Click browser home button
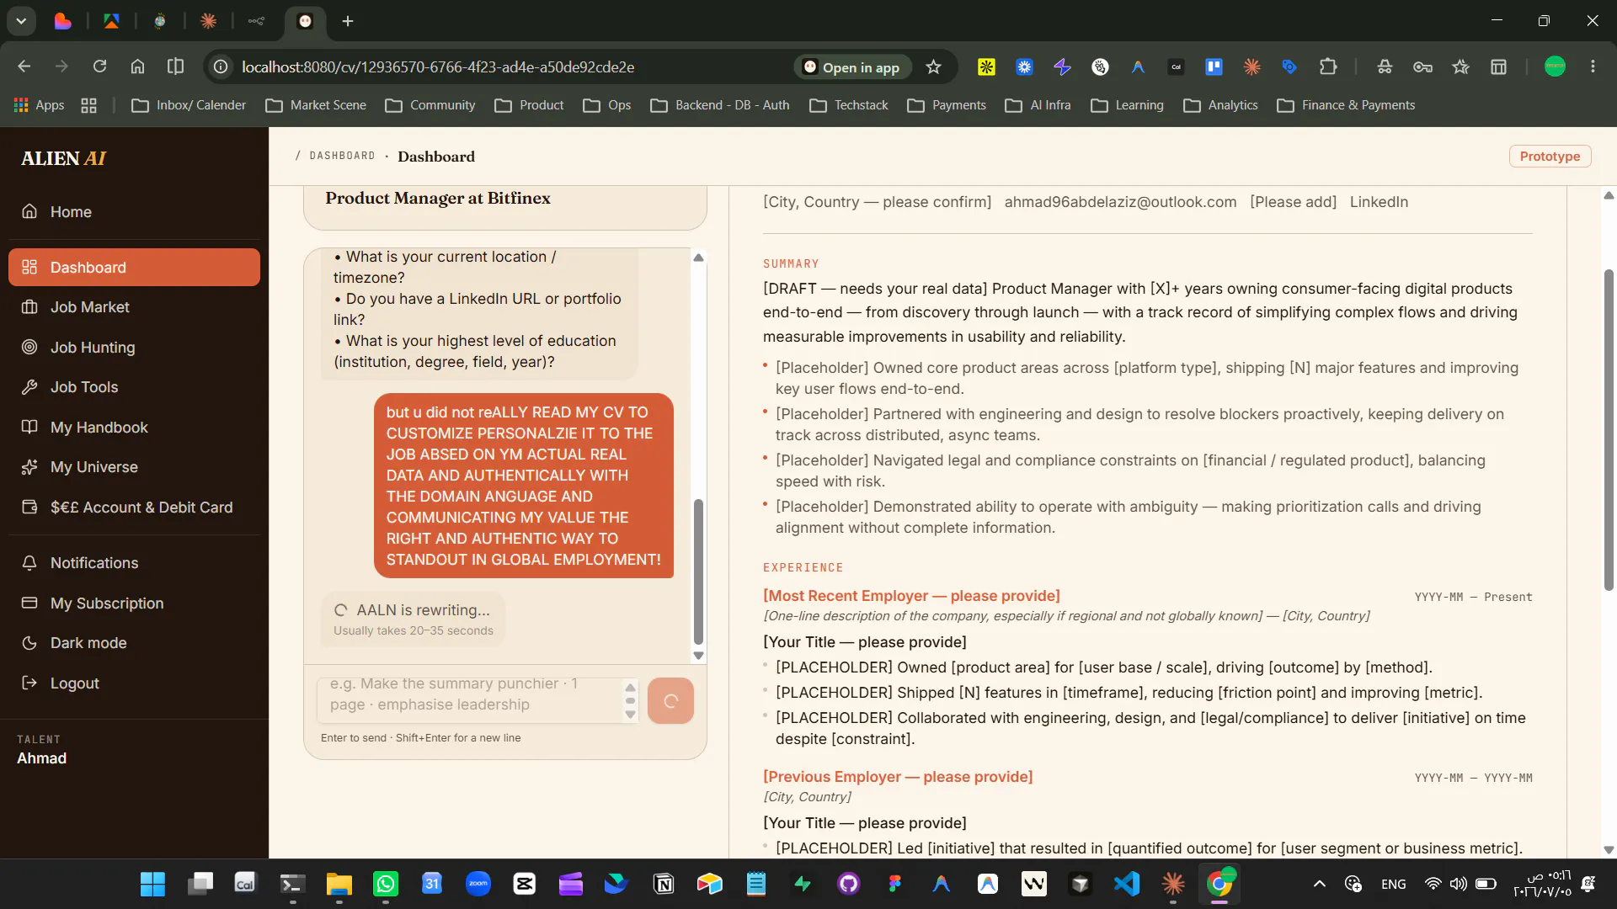Viewport: 1617px width, 909px height. coord(137,66)
